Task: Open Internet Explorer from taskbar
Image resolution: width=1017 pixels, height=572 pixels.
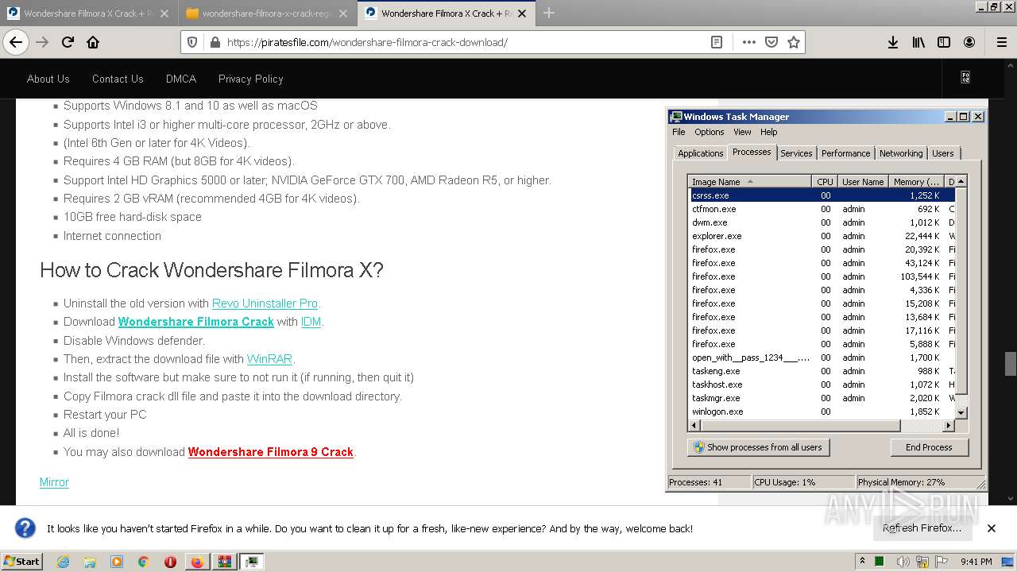Action: tap(63, 562)
